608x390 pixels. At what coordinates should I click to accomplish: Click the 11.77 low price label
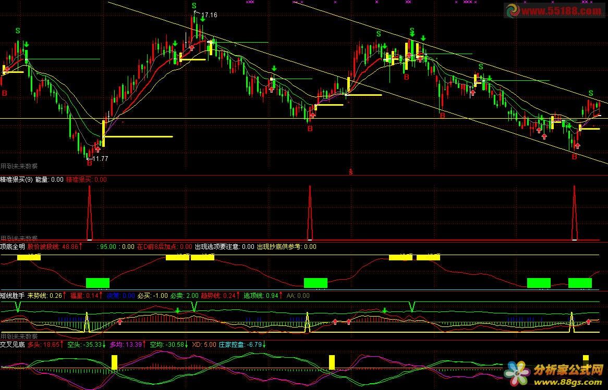point(100,158)
